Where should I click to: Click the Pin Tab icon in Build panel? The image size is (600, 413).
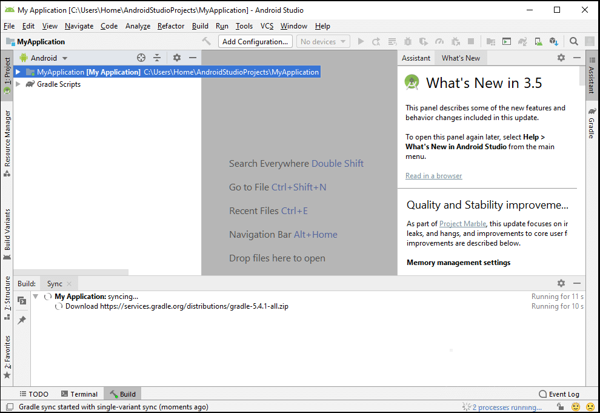click(x=22, y=320)
